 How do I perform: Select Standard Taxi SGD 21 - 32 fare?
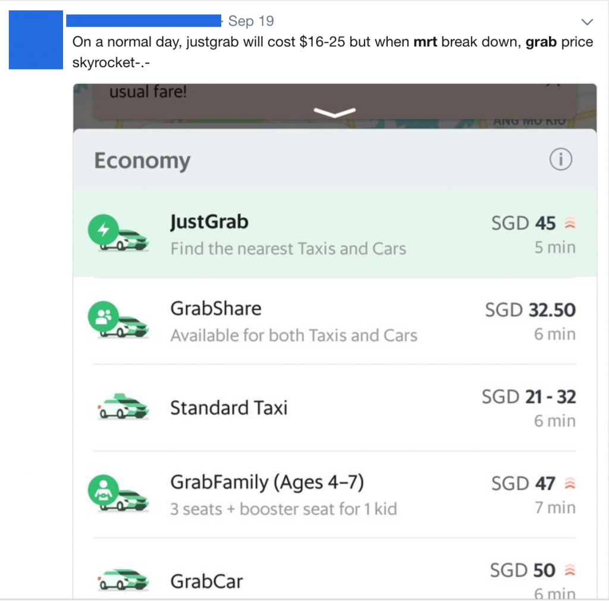529,397
